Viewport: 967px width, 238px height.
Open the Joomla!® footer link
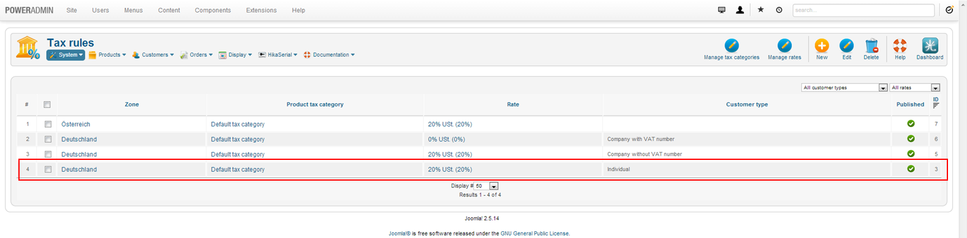click(399, 234)
